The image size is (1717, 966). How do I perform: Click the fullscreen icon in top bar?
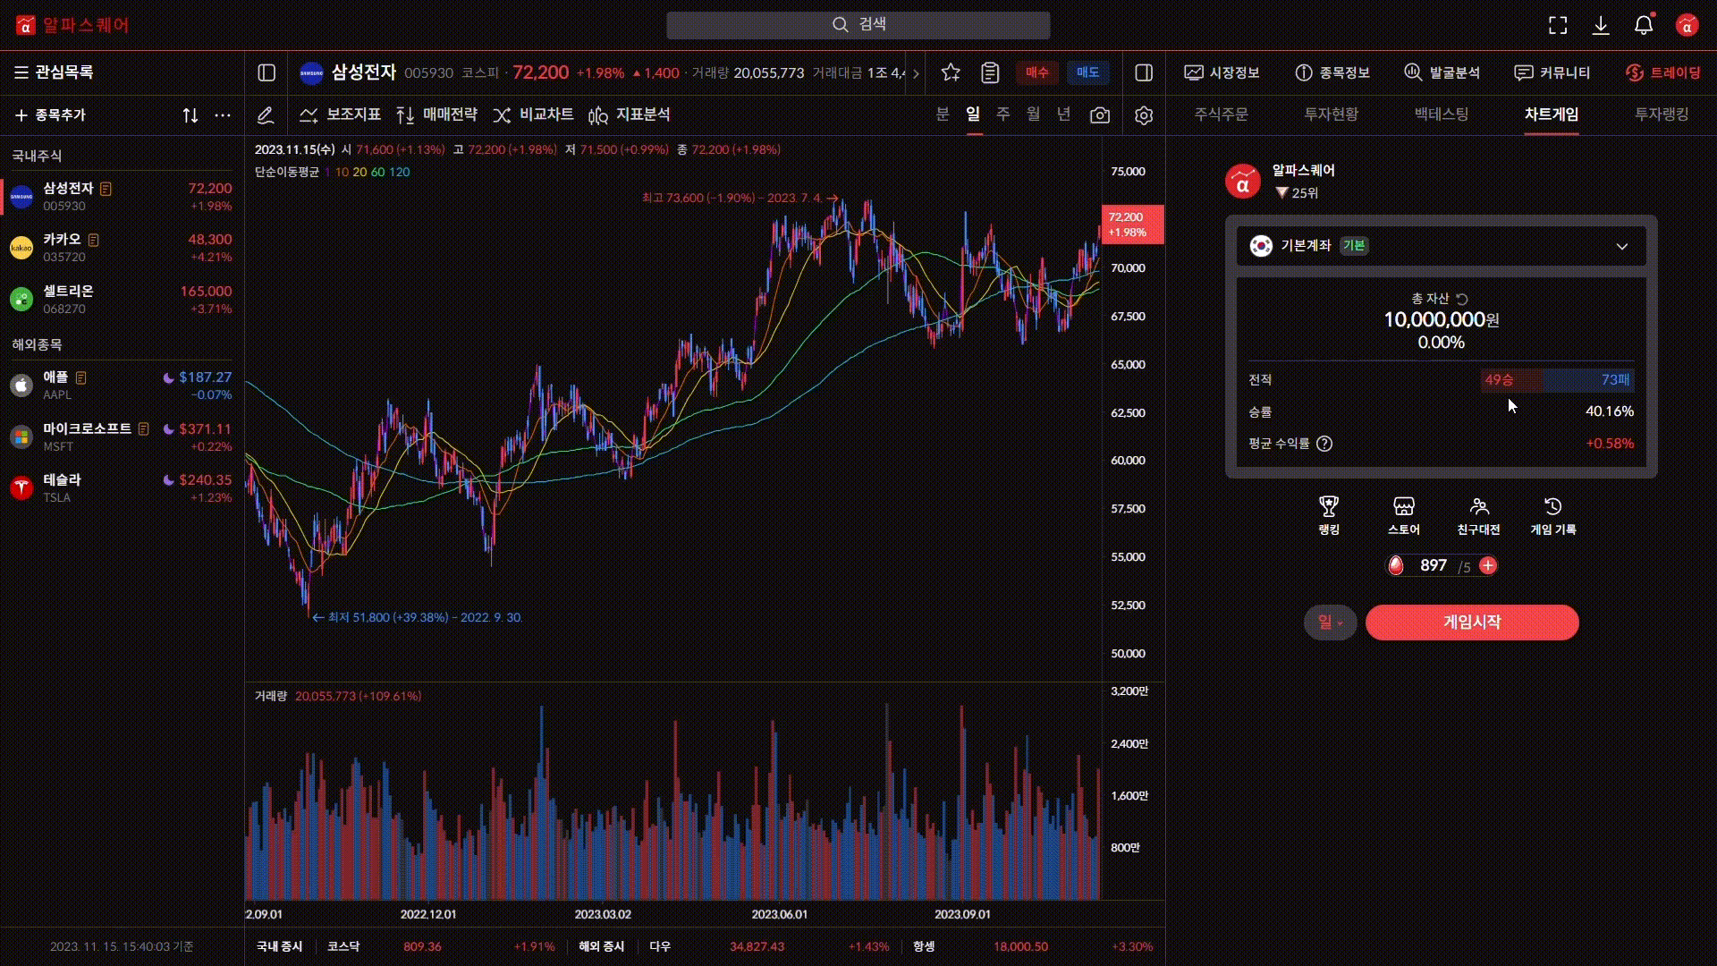coord(1558,25)
